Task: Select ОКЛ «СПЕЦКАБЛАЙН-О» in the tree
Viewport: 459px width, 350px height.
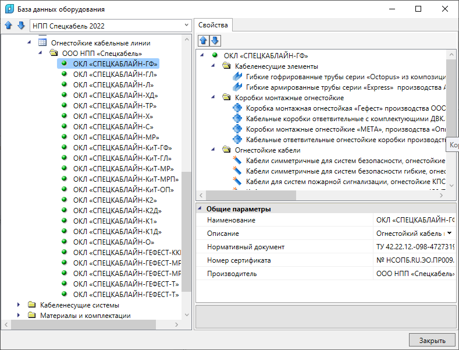Action: click(x=113, y=242)
